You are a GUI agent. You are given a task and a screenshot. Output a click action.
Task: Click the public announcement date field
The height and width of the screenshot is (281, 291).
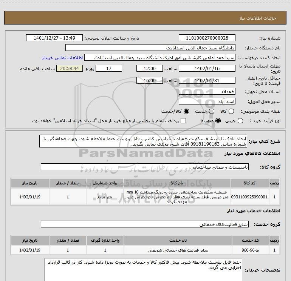pyautogui.click(x=54, y=38)
